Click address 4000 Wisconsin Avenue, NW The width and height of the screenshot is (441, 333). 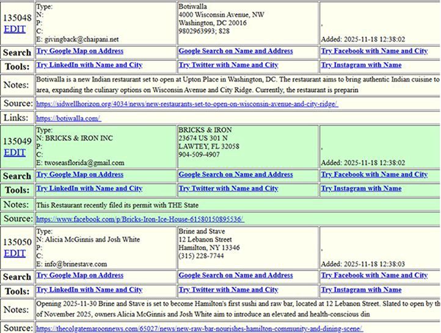[x=221, y=15]
